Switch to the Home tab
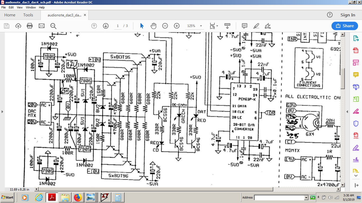This screenshot has width=362, height=203. 10,15
